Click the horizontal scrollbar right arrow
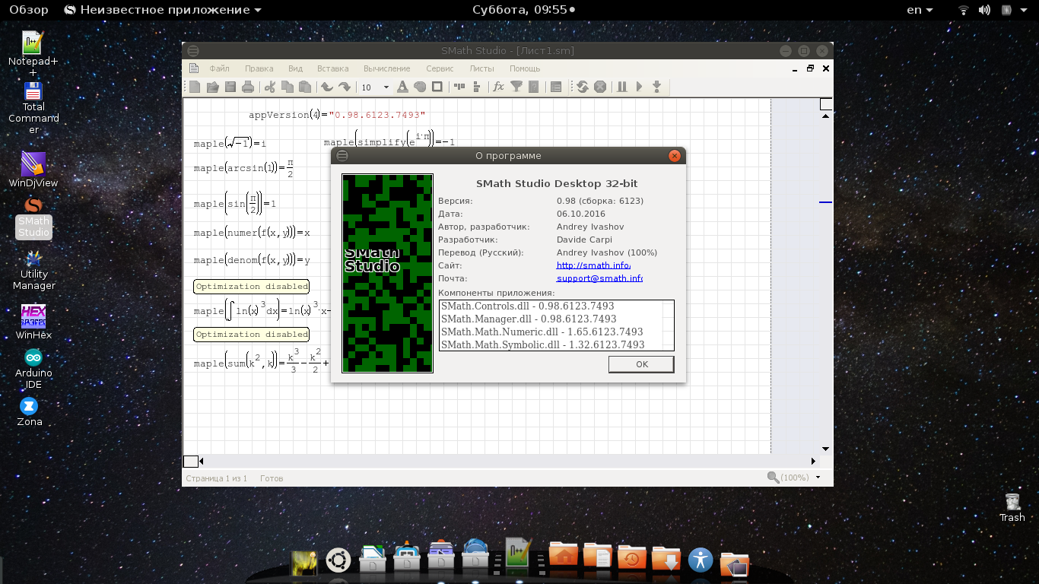Viewport: 1039px width, 584px height. point(813,461)
